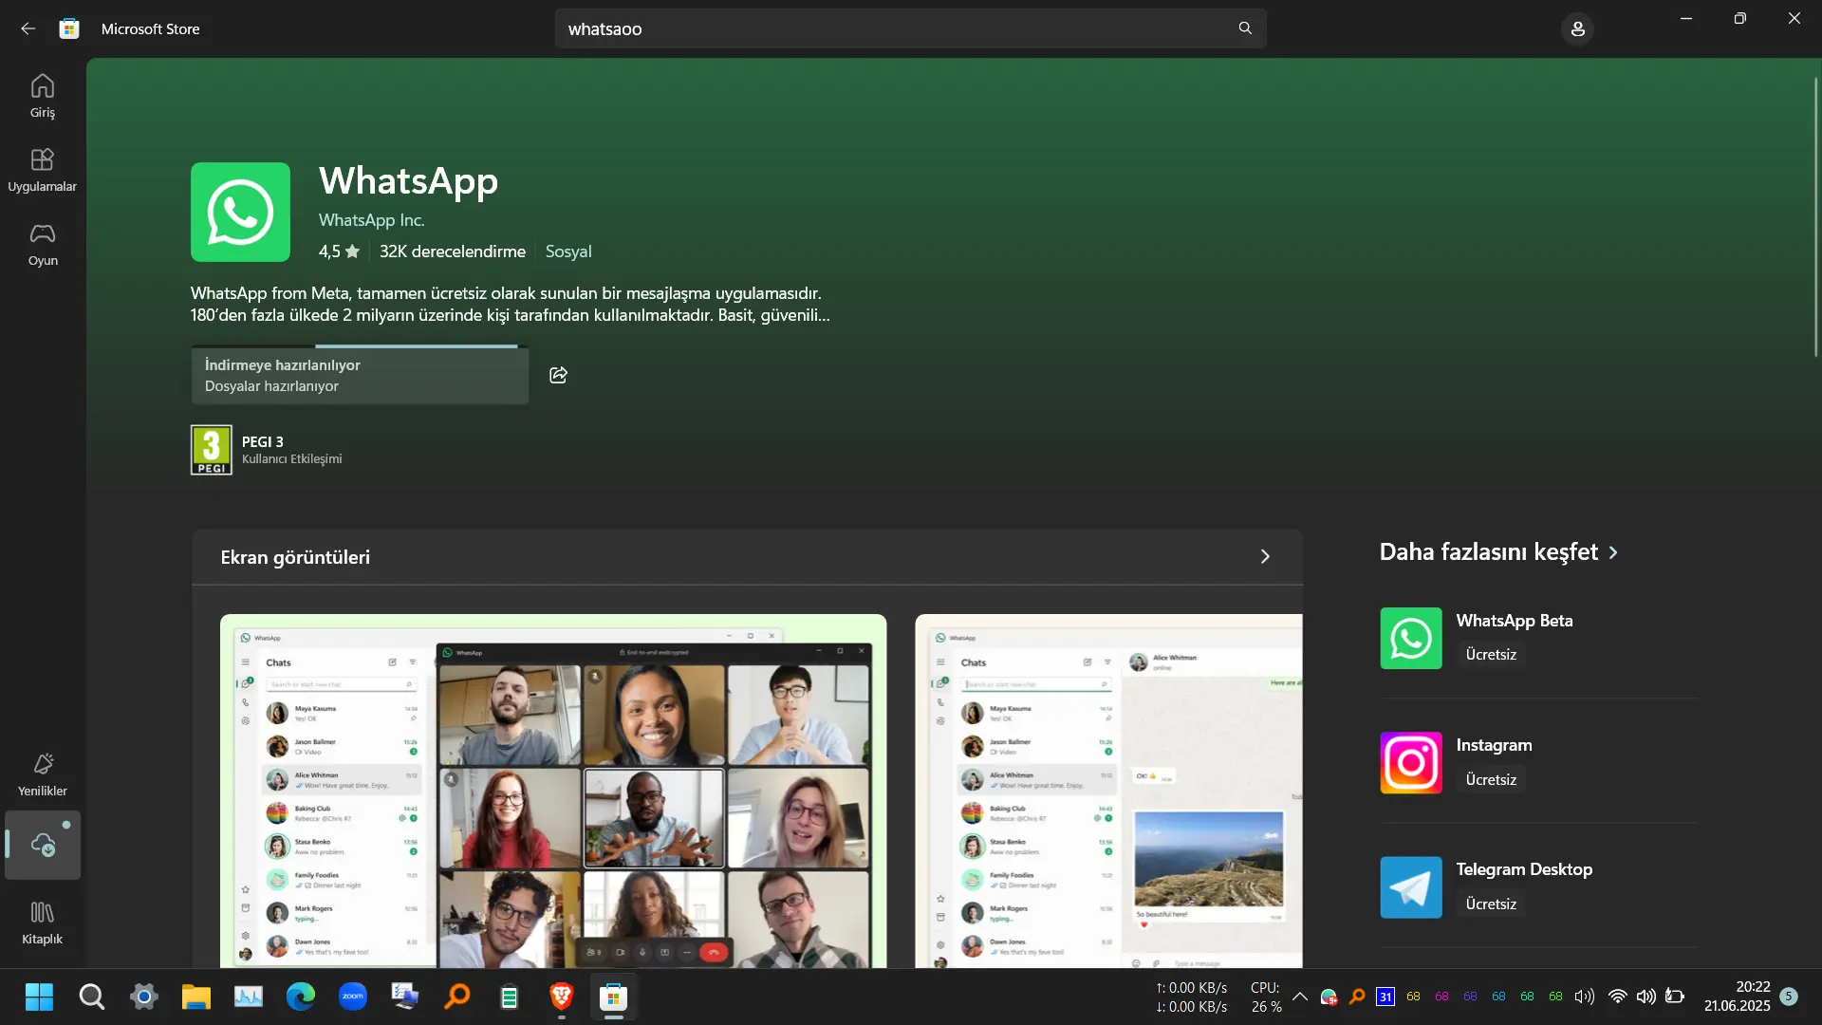Open the notification badge showing 5
The height and width of the screenshot is (1025, 1822).
coord(1789,997)
